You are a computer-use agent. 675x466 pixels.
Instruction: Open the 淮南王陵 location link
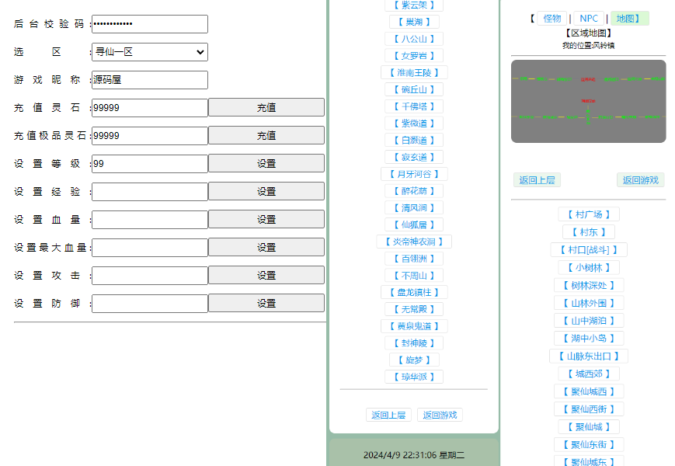[414, 73]
